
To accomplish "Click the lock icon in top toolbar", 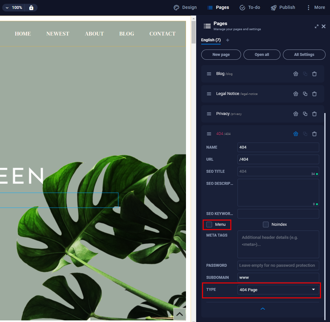I will pos(31,8).
